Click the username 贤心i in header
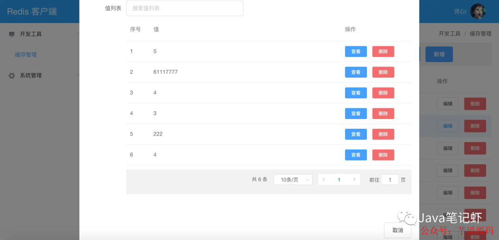499x240 pixels. coord(460,12)
